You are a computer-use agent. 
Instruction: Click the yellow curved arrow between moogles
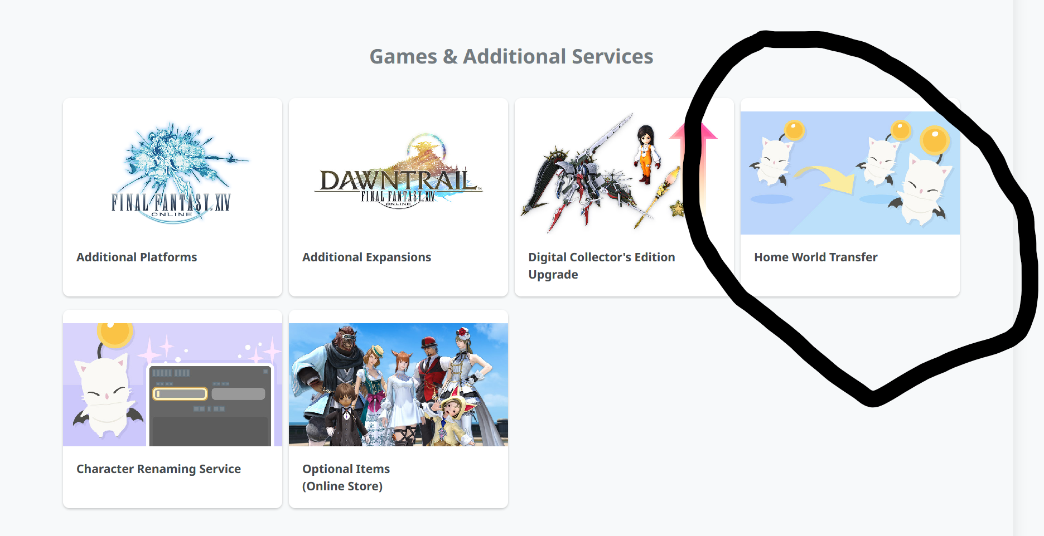pyautogui.click(x=825, y=178)
